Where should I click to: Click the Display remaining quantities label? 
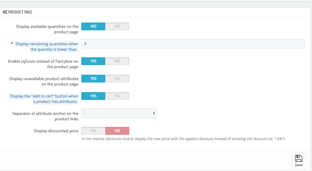46,46
